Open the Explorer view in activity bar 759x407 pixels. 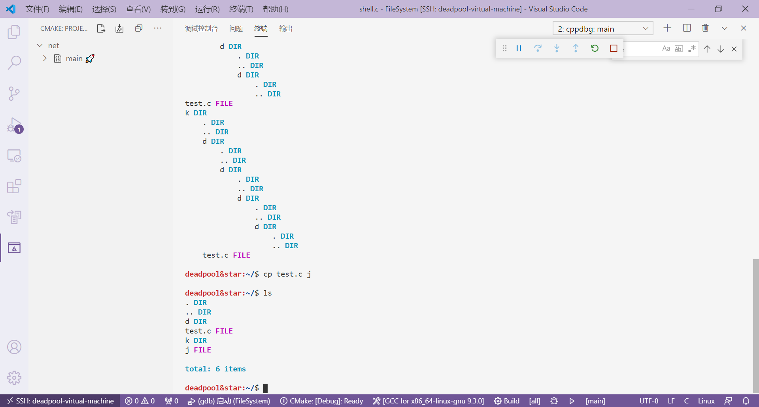tap(14, 32)
